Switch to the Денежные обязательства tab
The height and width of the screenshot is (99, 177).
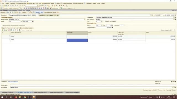click(x=26, y=28)
